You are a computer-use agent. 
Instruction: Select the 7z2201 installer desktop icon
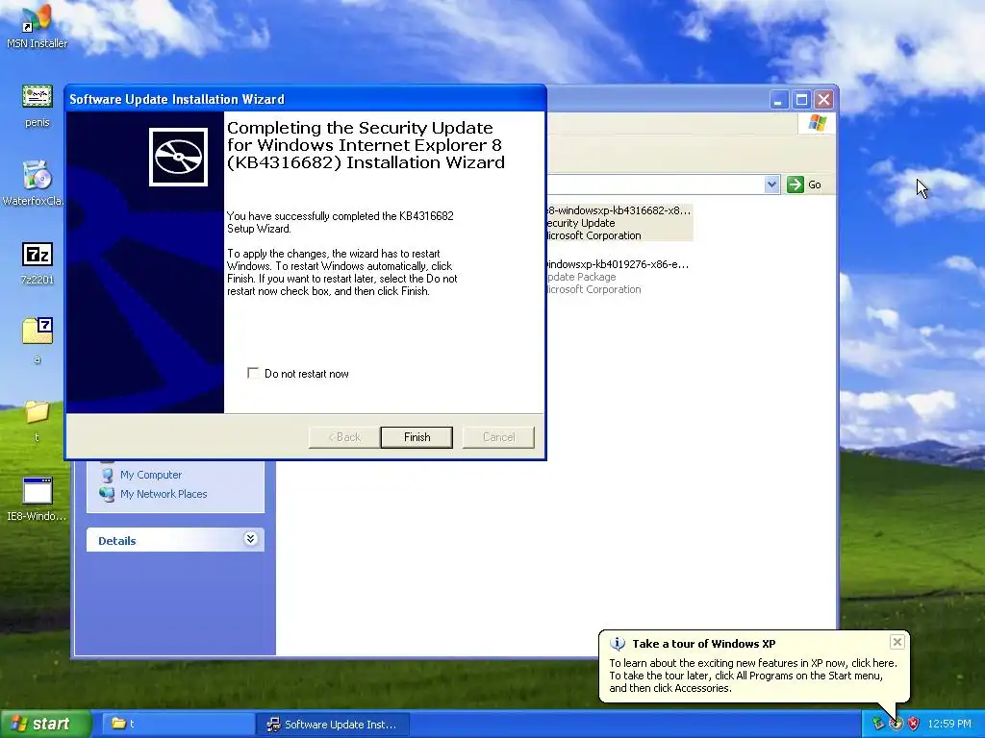click(38, 254)
